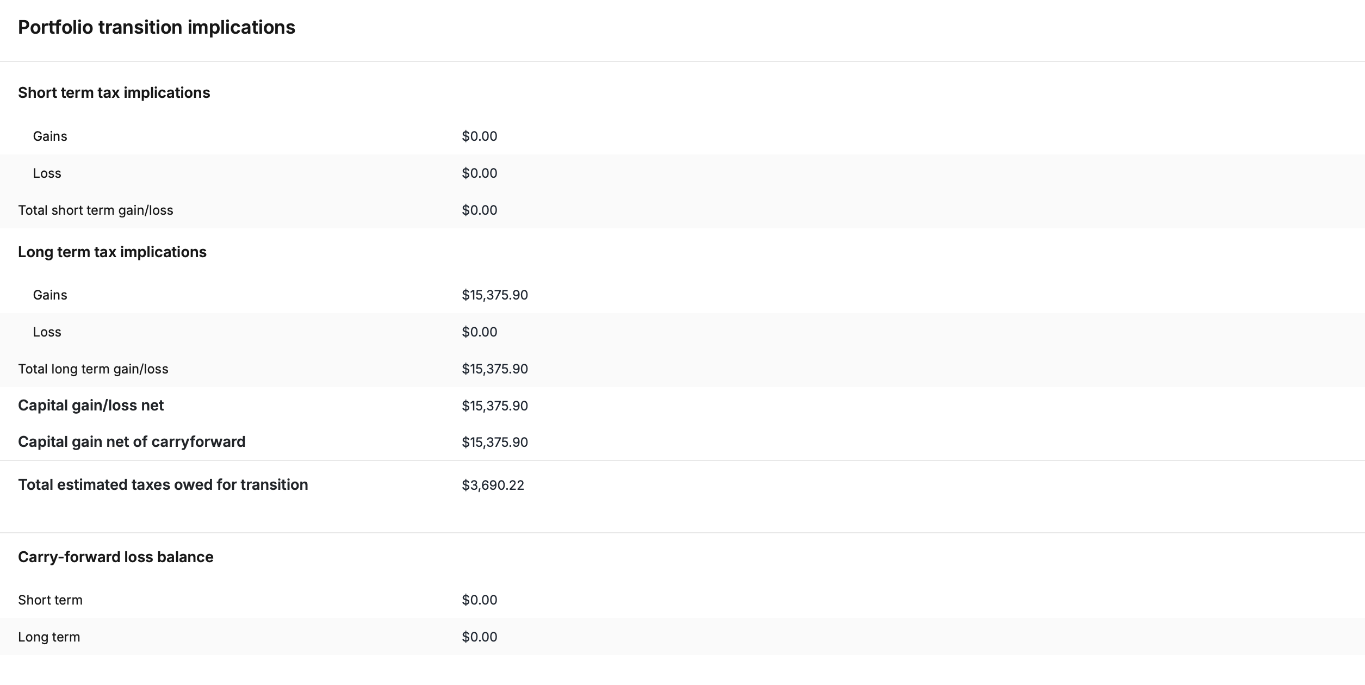The image size is (1365, 685).
Task: Select the long term Loss $0.00 value
Action: (479, 332)
